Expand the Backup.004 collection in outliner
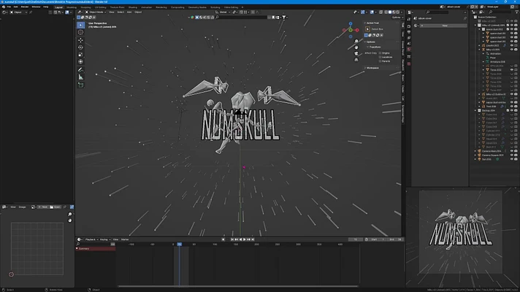Viewport: 520px width, 292px height. tap(475, 110)
